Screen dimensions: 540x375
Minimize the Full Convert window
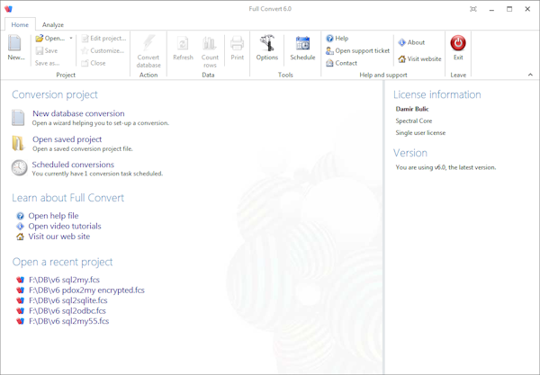491,9
